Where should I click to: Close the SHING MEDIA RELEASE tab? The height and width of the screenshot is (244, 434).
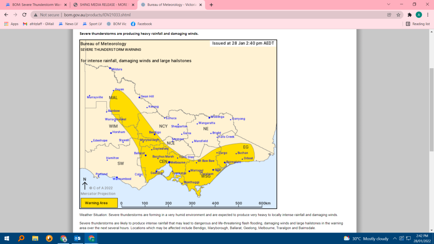coord(133,5)
